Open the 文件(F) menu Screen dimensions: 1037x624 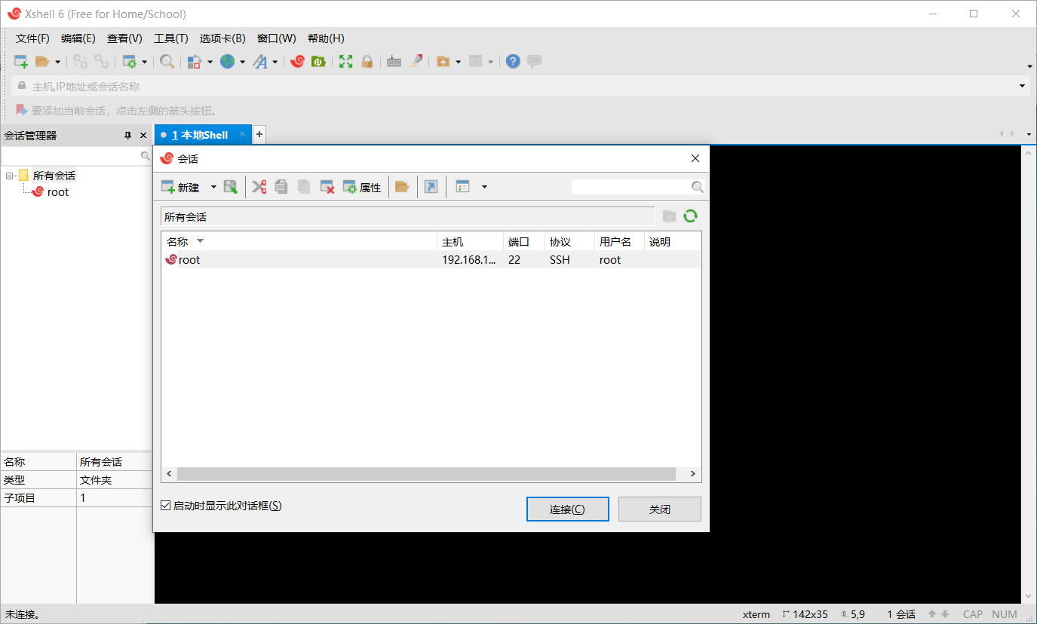[x=32, y=38]
